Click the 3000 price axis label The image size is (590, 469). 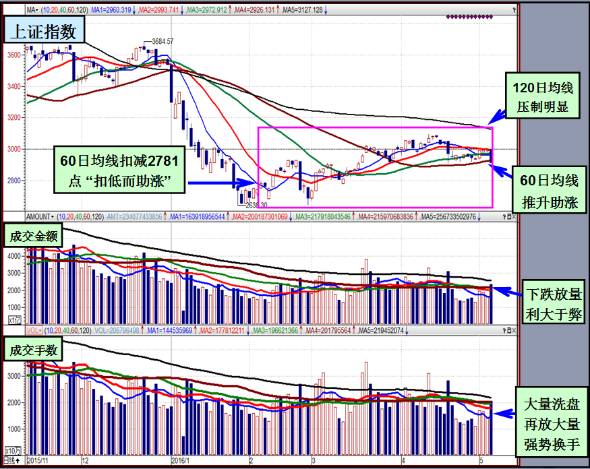click(14, 150)
